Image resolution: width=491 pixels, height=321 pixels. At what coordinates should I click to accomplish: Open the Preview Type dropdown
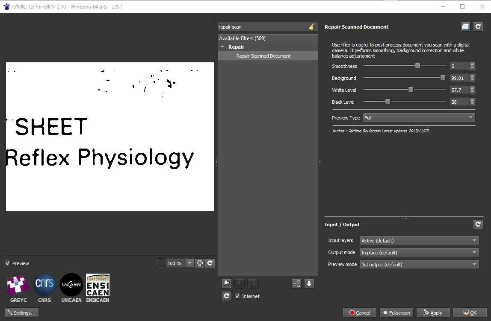click(x=418, y=117)
